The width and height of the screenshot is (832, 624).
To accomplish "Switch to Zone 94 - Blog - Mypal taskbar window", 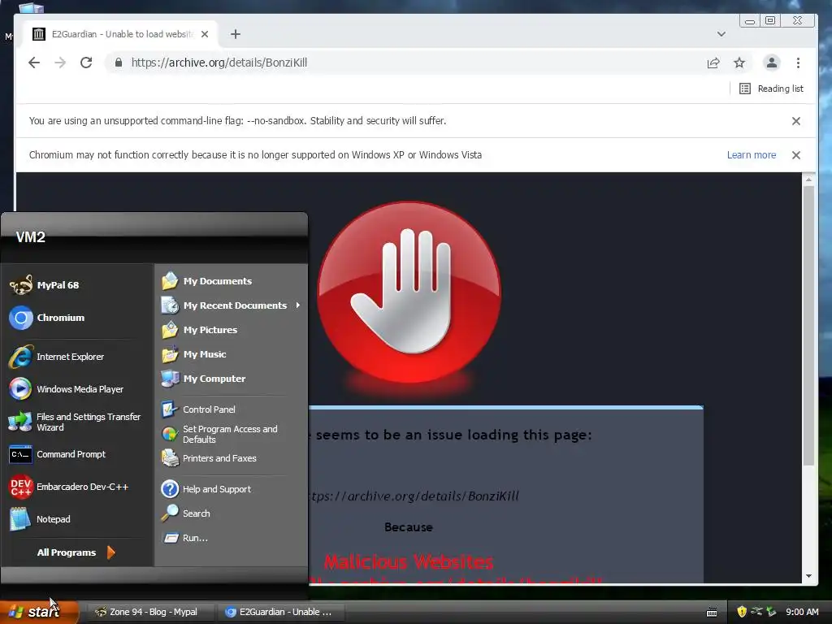I will click(x=150, y=612).
